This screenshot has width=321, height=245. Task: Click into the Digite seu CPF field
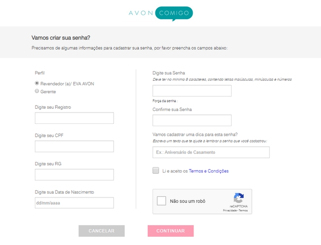pos(74,146)
